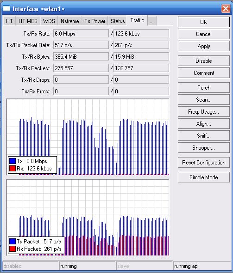Viewport: 233px width, 273px height.
Task: Select the Rx Packet Rate field 261 p/s
Action: [141, 45]
